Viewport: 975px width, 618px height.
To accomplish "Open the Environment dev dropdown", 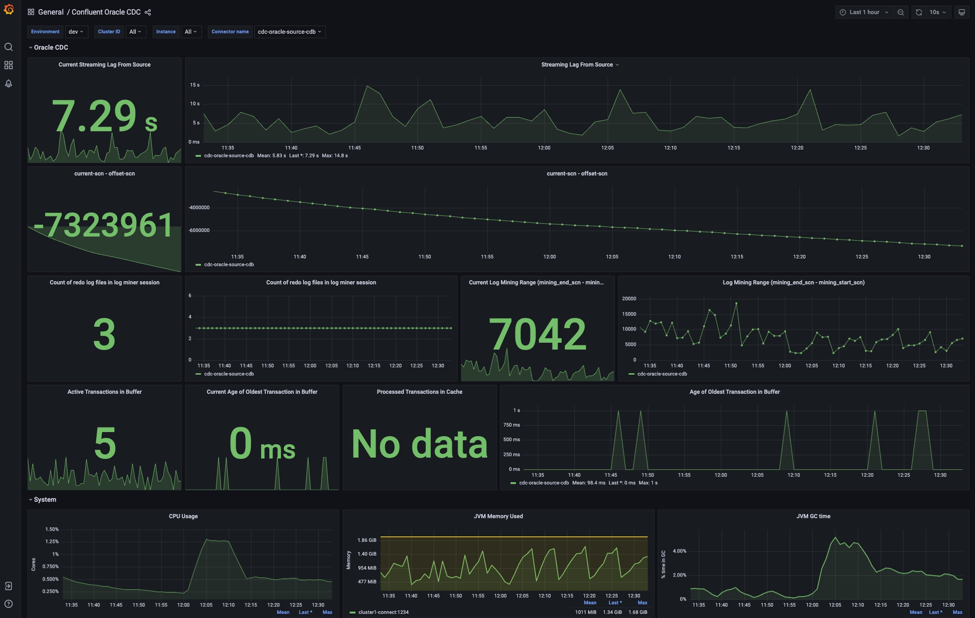I will (x=76, y=32).
